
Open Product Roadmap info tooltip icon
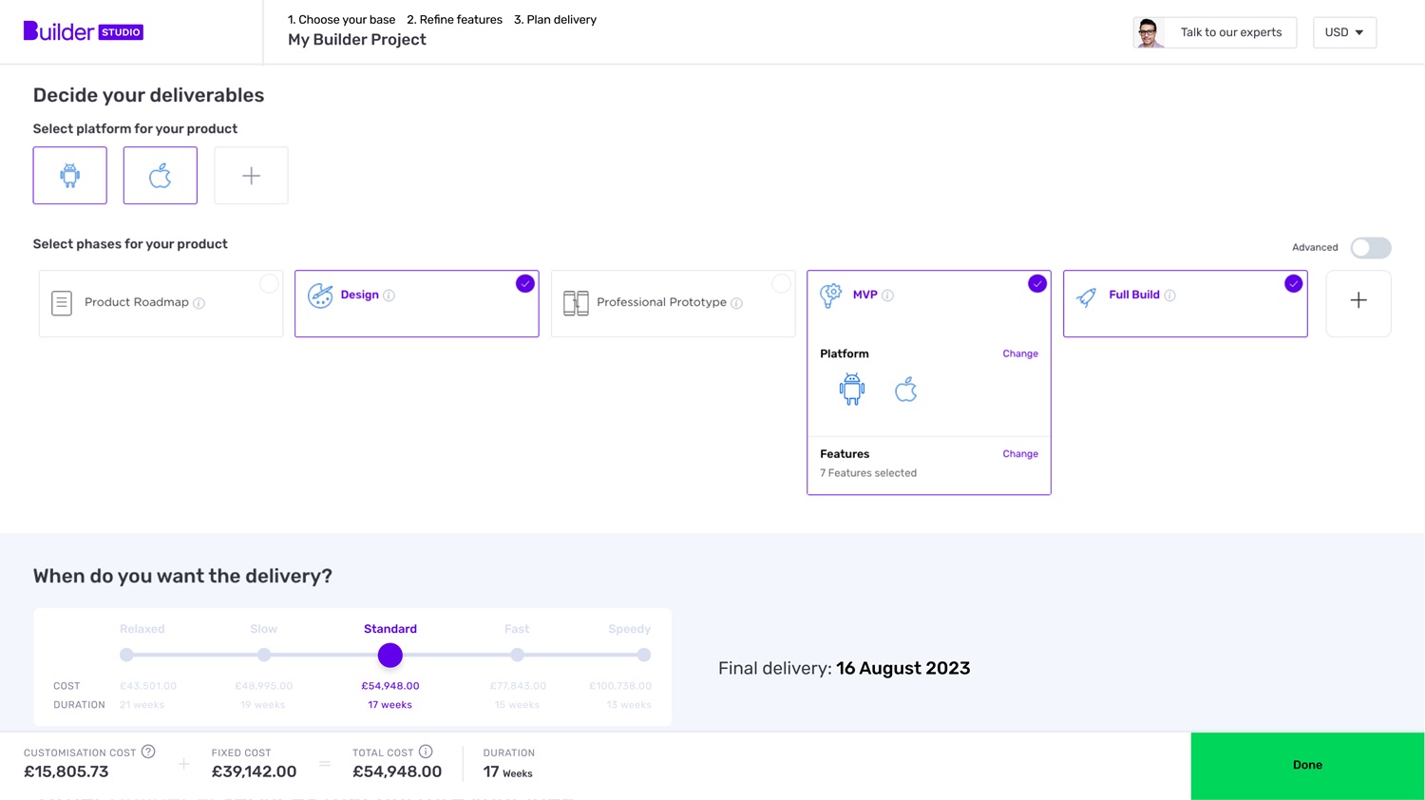coord(199,303)
